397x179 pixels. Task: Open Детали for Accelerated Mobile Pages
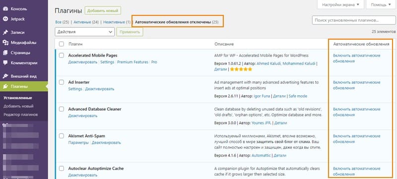pos(220,69)
